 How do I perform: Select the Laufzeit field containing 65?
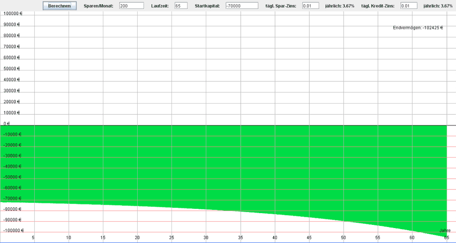pos(181,6)
